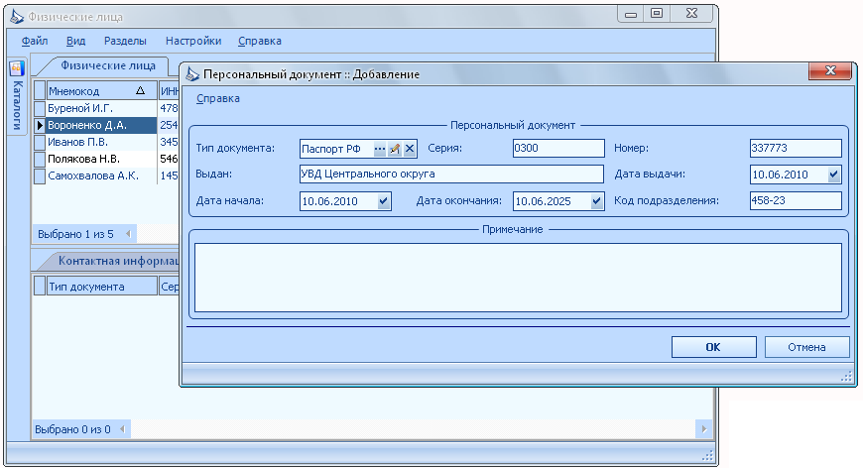Click into the Номер field
Image resolution: width=863 pixels, height=468 pixels.
796,148
